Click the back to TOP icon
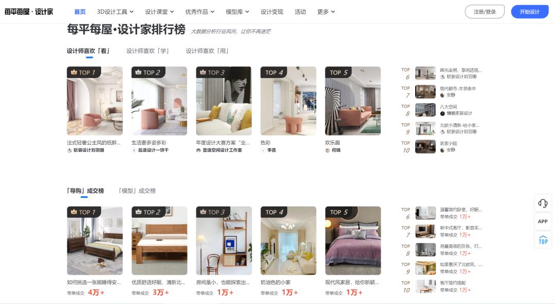This screenshot has height=304, width=555. [543, 240]
